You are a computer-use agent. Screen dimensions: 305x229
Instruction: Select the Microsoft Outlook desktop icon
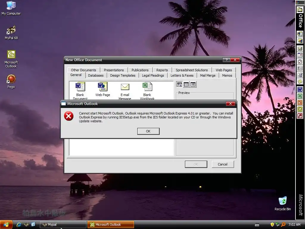coord(11,59)
